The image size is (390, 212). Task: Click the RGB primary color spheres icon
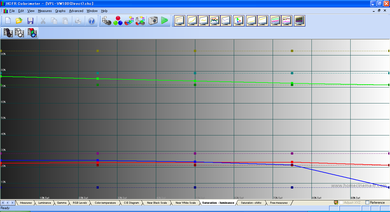118,21
